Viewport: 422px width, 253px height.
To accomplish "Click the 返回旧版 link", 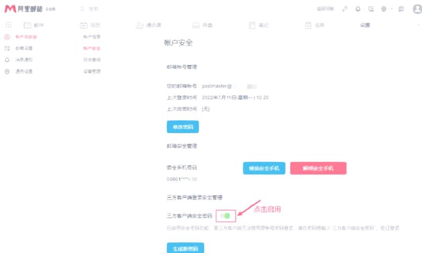I will (x=325, y=9).
